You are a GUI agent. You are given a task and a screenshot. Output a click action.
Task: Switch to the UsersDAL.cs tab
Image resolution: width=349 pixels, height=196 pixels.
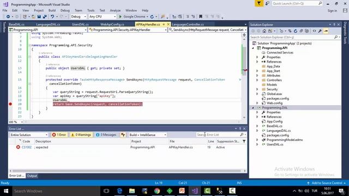click(80, 24)
